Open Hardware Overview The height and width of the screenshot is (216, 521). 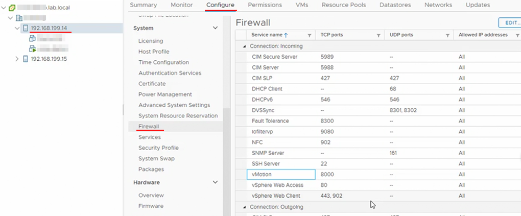click(151, 195)
